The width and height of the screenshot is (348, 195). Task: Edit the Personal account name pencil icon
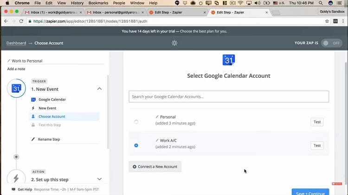point(157,117)
